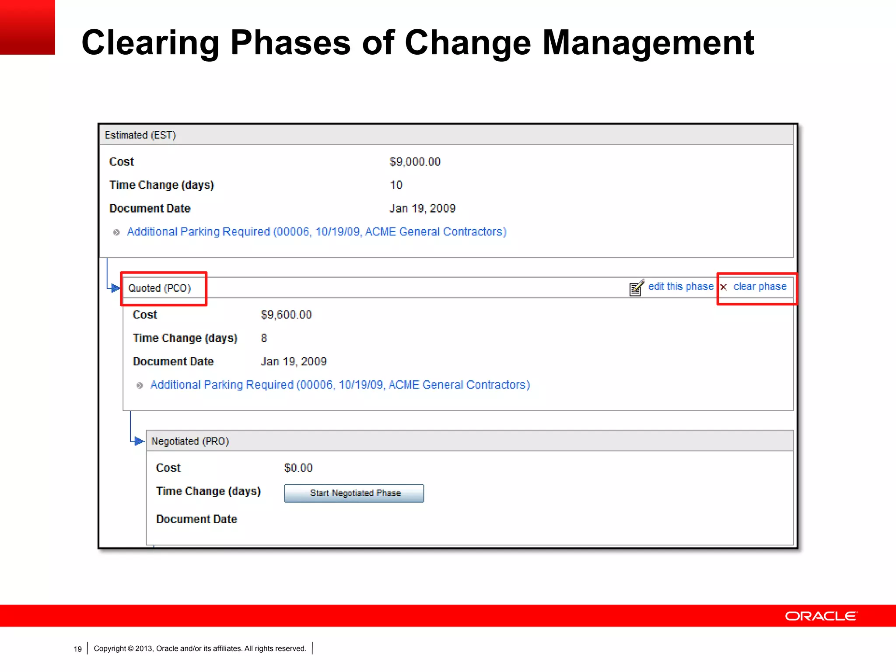The image size is (896, 672).
Task: Click bullet icon of Quoted parking link
Action: (140, 385)
